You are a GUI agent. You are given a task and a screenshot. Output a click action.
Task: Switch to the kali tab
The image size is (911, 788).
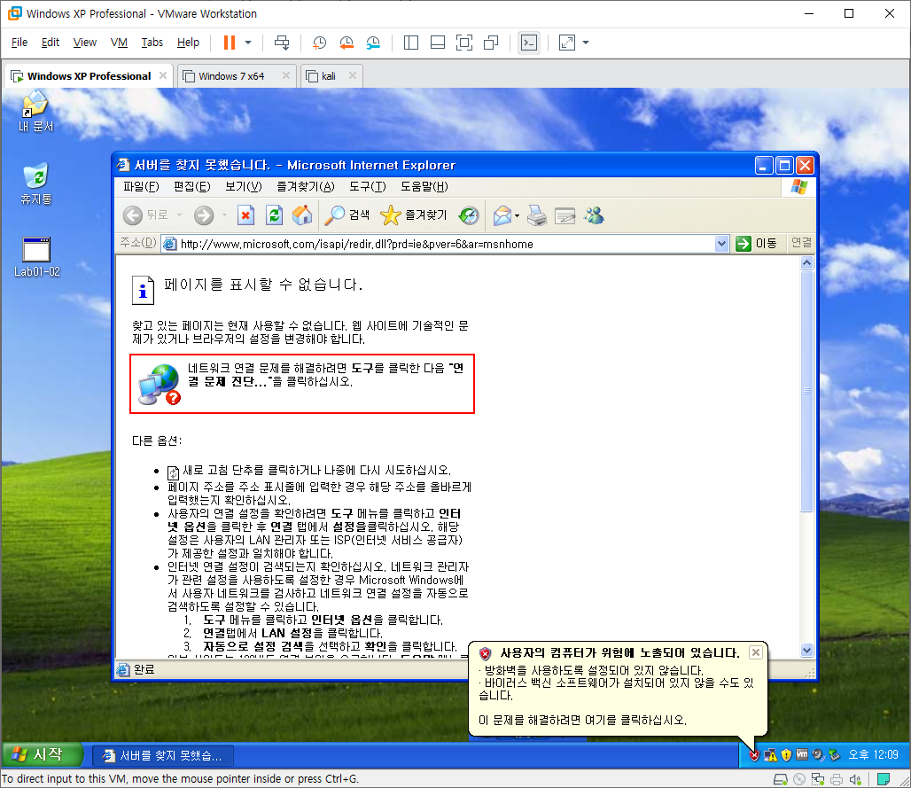pos(328,76)
